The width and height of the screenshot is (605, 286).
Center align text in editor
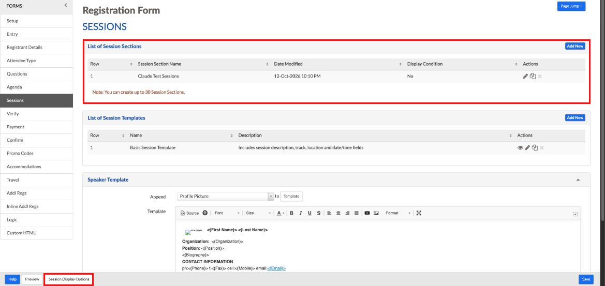(x=338, y=213)
